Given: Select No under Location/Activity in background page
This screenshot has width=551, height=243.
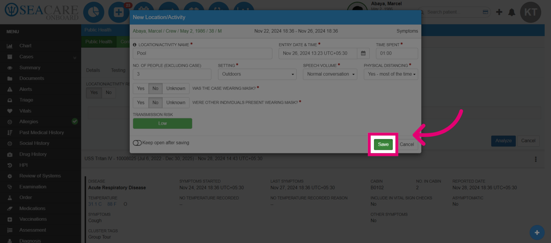Looking at the screenshot, I should pos(108,93).
